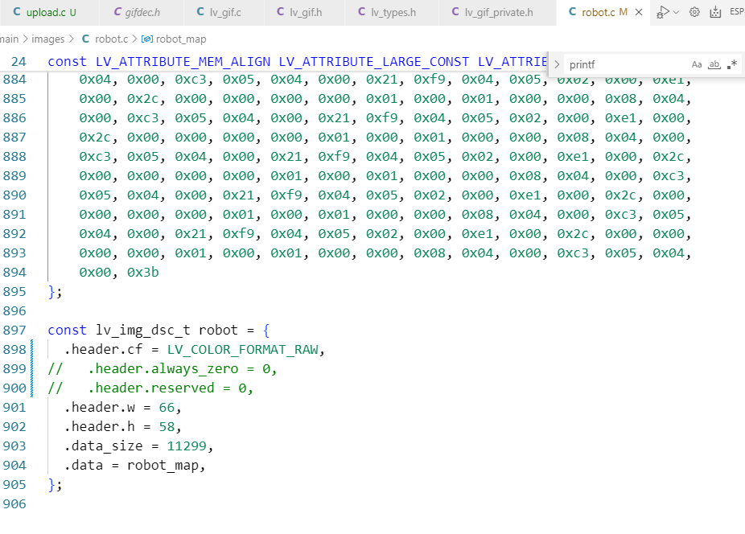
Task: Enable regular expression search in find
Action: coord(731,64)
